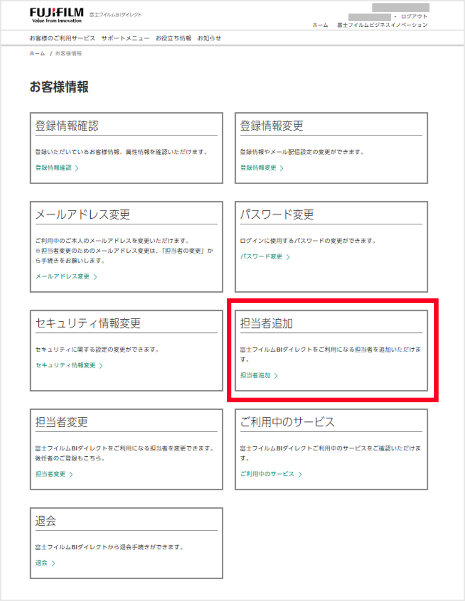This screenshot has width=465, height=601.
Task: Open the お客様のご利用サービス menu
Action: pos(62,38)
